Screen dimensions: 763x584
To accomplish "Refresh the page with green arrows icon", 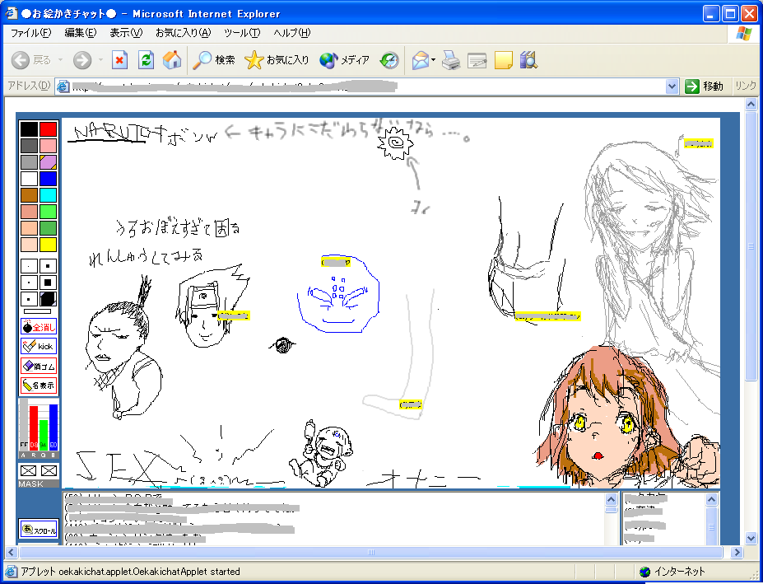I will tap(146, 60).
